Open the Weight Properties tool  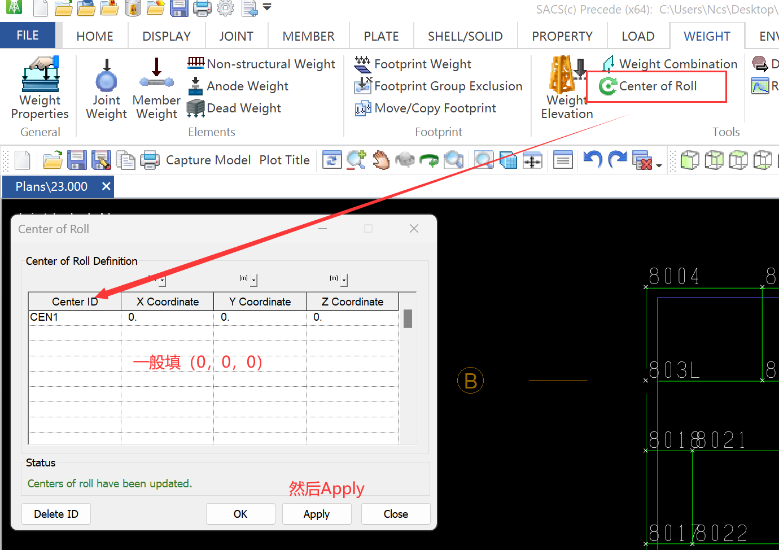(x=40, y=88)
